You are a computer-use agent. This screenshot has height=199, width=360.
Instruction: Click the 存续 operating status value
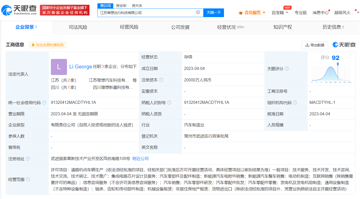tap(188, 57)
